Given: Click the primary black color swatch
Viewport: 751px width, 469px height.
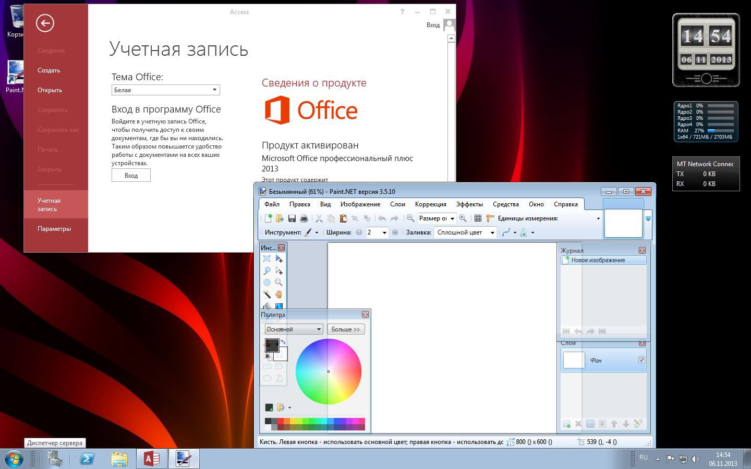Looking at the screenshot, I should click(271, 344).
